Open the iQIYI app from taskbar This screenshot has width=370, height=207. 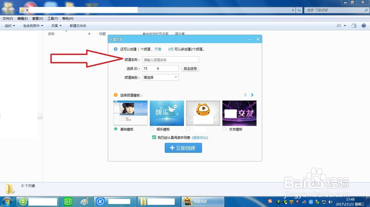tap(68, 201)
